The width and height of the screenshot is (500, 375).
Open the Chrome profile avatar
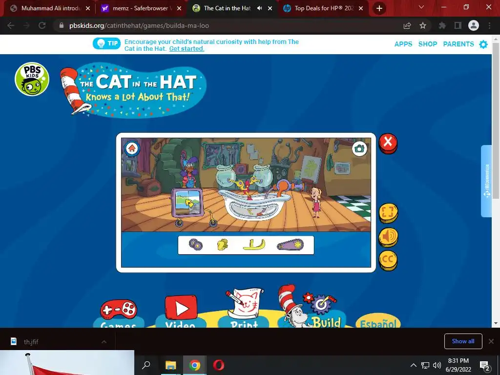[474, 25]
